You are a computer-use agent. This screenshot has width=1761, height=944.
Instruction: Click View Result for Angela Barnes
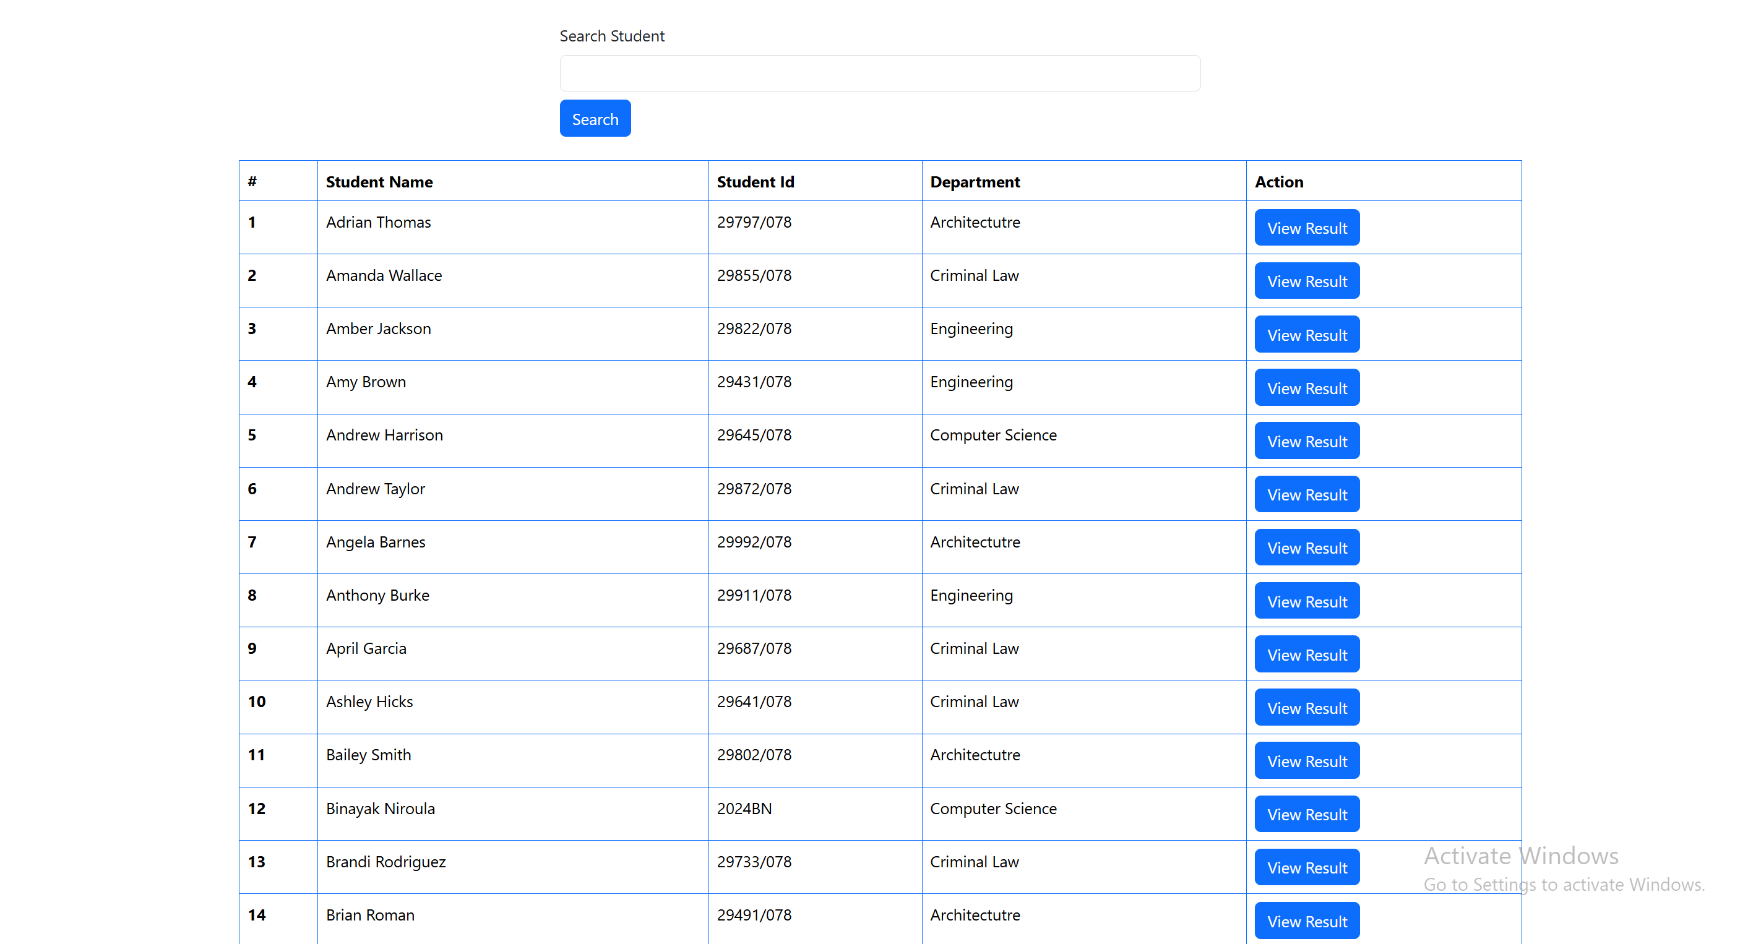(1306, 547)
